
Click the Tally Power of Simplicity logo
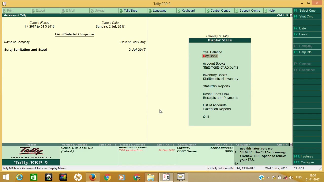tap(31, 153)
